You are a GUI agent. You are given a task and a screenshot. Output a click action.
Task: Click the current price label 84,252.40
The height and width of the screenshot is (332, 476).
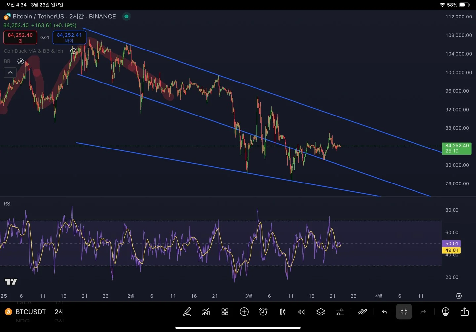click(457, 148)
